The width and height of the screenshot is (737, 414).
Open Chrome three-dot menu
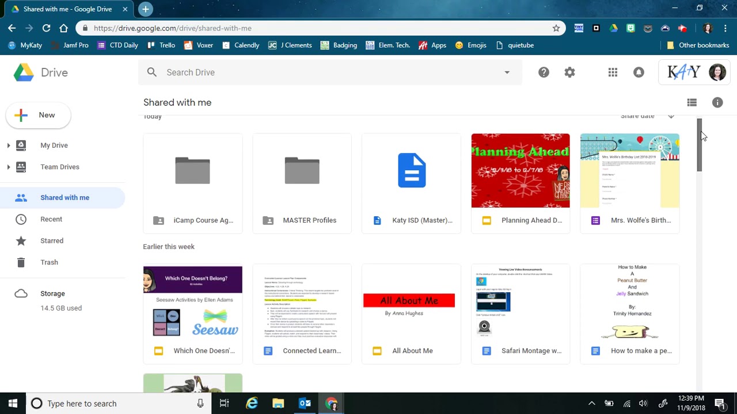(x=725, y=28)
